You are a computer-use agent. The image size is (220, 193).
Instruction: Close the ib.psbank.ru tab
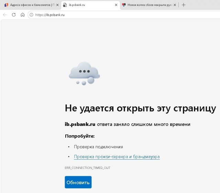pyautogui.click(x=116, y=5)
